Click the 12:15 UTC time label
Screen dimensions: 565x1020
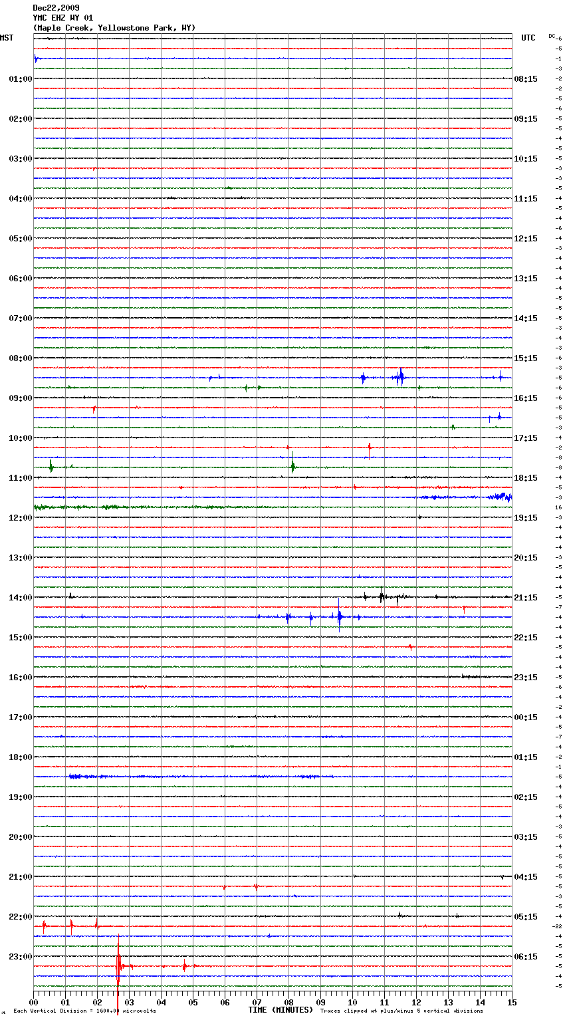tap(526, 239)
